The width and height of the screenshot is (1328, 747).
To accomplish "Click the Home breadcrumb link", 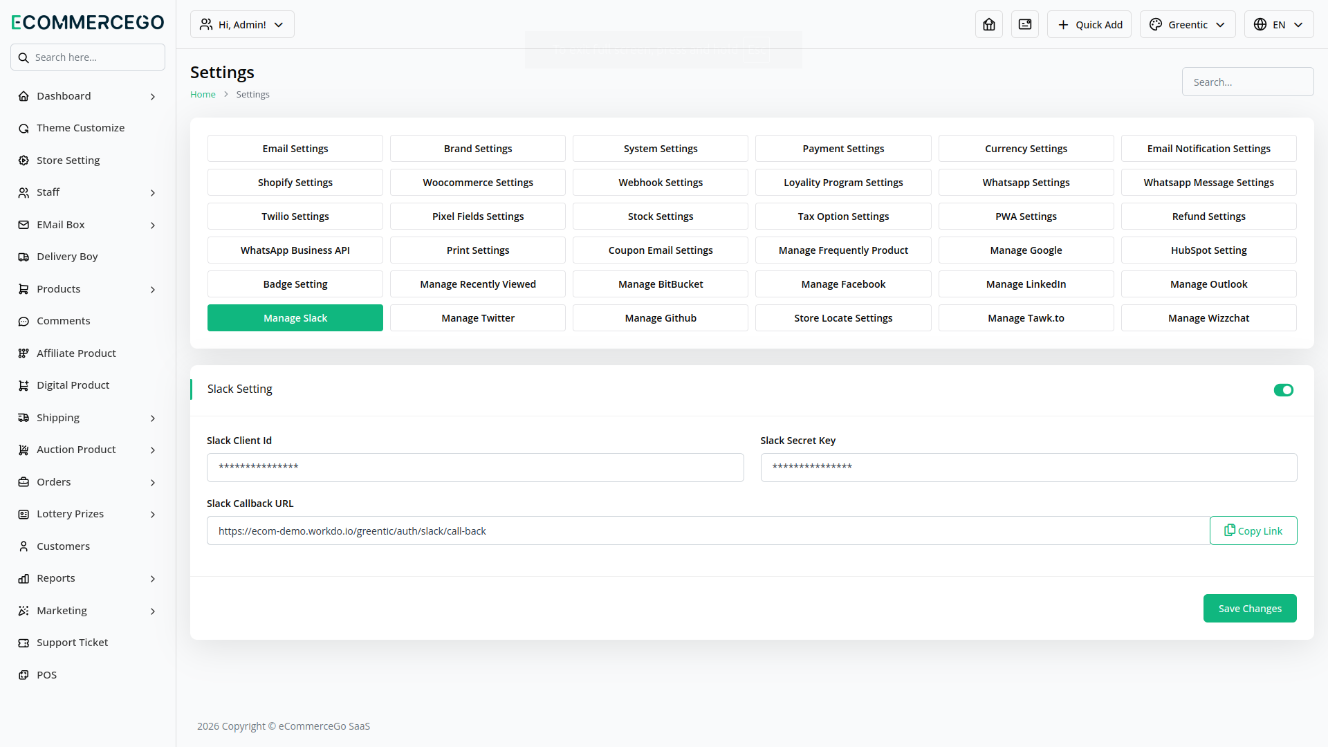I will tap(203, 94).
